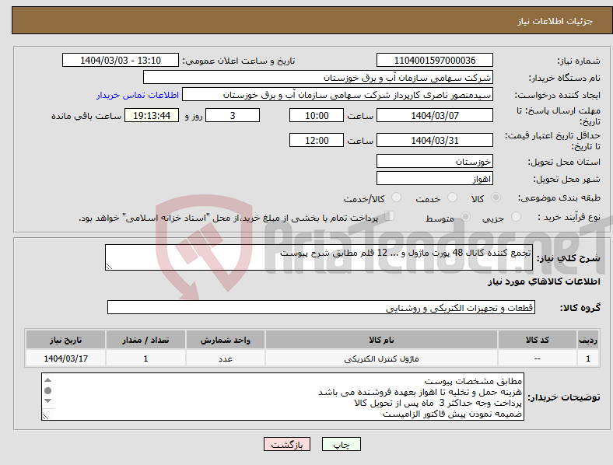This screenshot has width=613, height=465.
Task: Click the general need description textarea
Action: (x=319, y=257)
